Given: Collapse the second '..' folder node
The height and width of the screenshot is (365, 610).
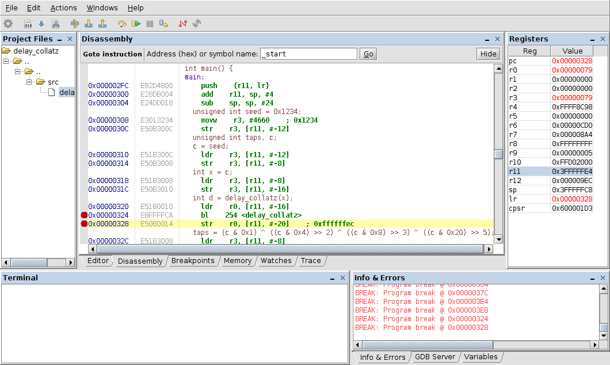Looking at the screenshot, I should tap(17, 71).
